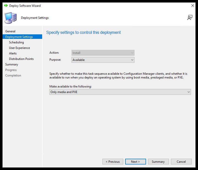Open the User Experience wizard page

[x=19, y=48]
